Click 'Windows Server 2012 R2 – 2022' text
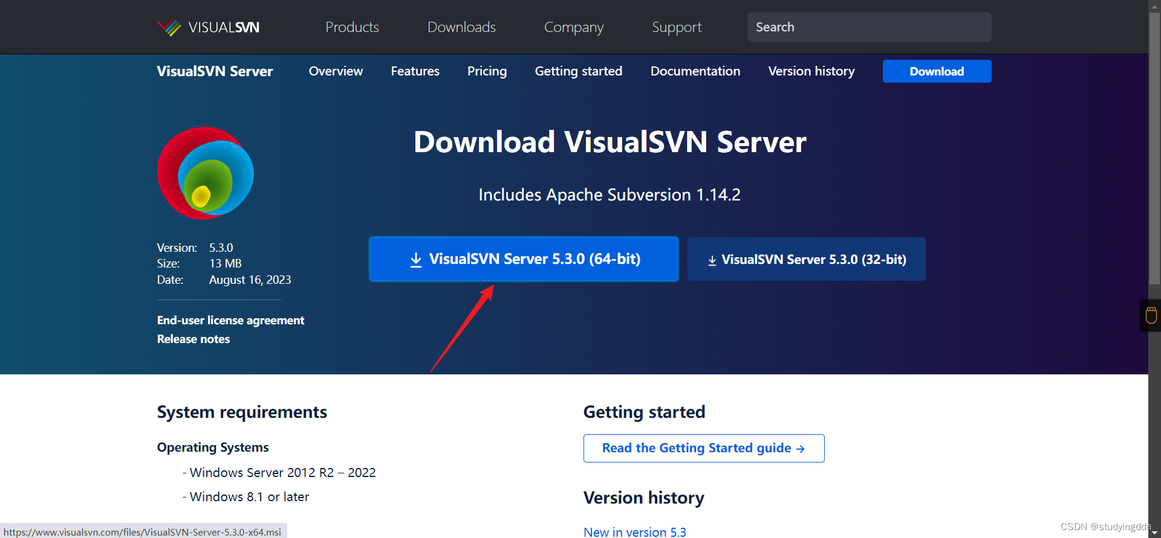1161x538 pixels. [x=283, y=473]
